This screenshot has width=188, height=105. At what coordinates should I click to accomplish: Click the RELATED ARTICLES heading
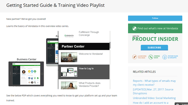pos(144,72)
